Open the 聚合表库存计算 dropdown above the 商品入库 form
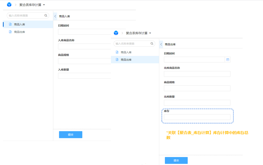Image resolution: width=263 pixels, height=165 pixels. 44,5
